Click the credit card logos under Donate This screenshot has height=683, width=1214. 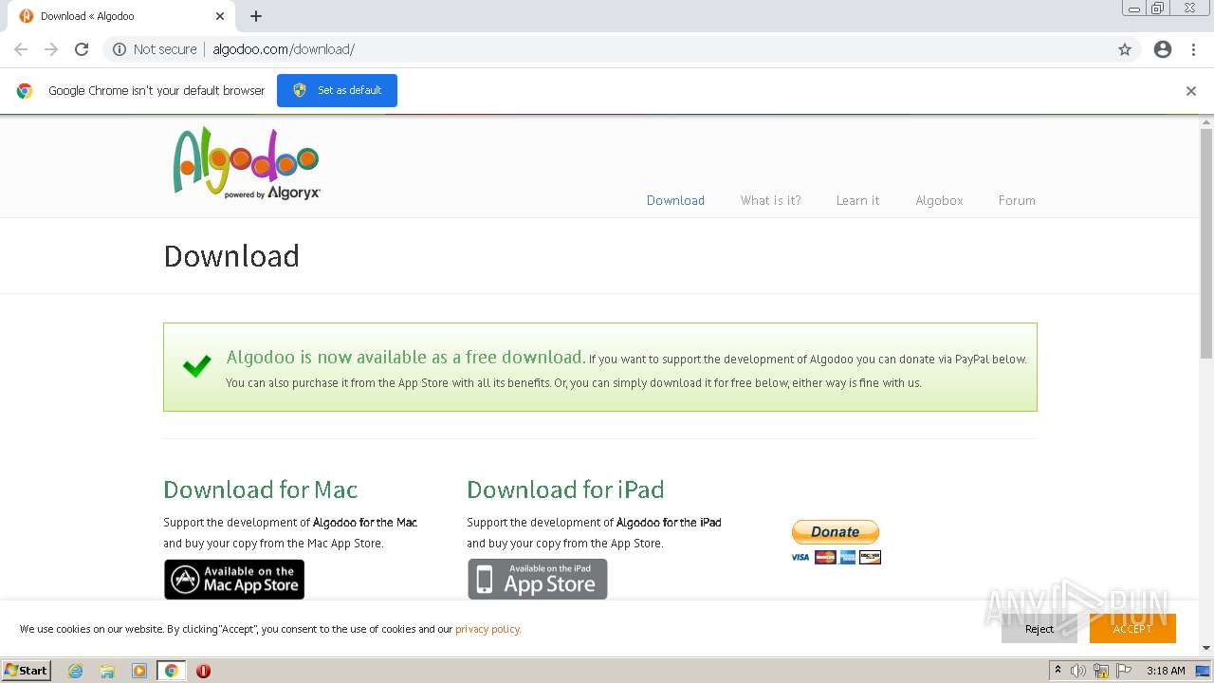pos(837,557)
